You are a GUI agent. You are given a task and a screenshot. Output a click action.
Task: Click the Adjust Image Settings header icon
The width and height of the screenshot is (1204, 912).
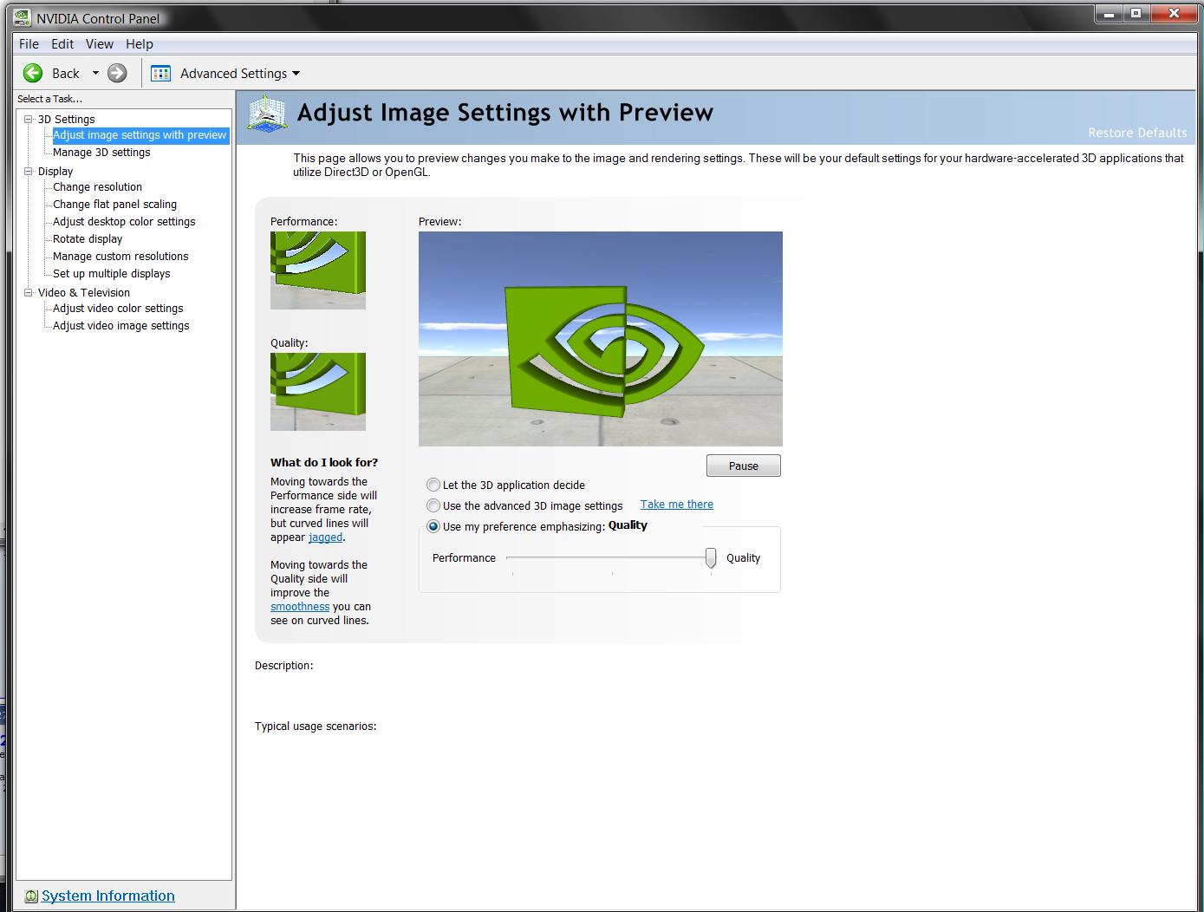(267, 114)
